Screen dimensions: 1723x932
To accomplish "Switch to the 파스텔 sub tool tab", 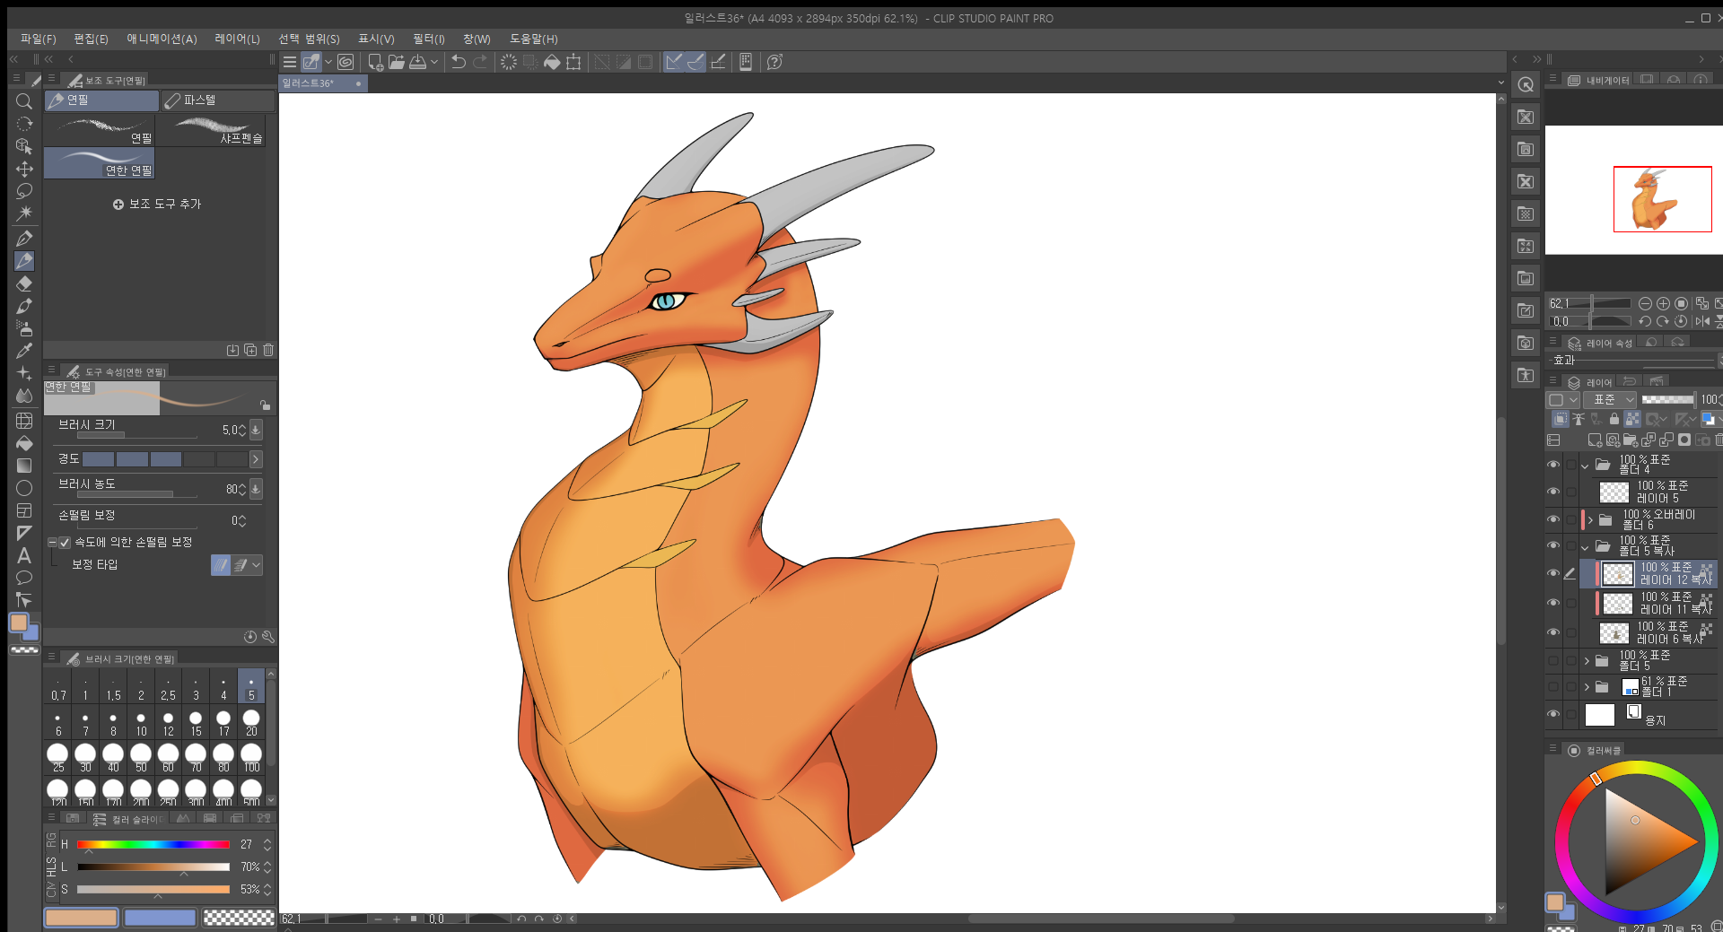I will tap(218, 100).
